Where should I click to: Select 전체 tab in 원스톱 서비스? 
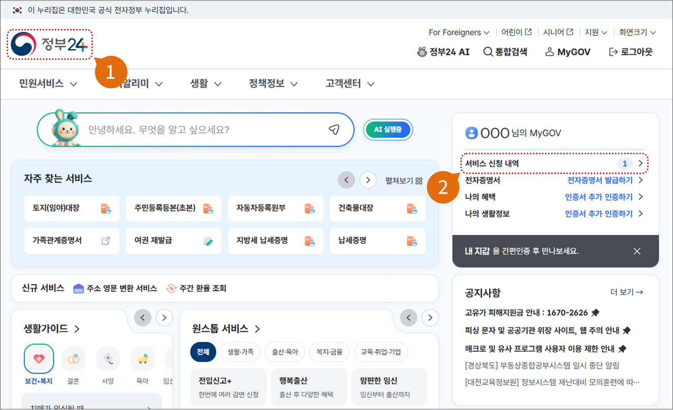pyautogui.click(x=203, y=352)
